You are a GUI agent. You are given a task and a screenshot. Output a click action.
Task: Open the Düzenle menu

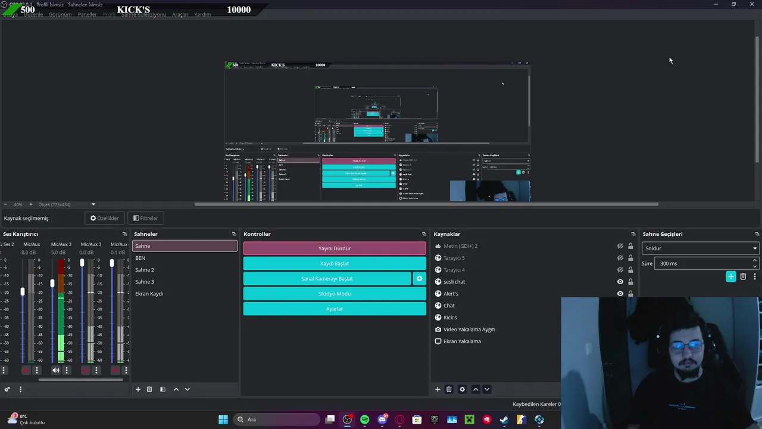pos(33,14)
